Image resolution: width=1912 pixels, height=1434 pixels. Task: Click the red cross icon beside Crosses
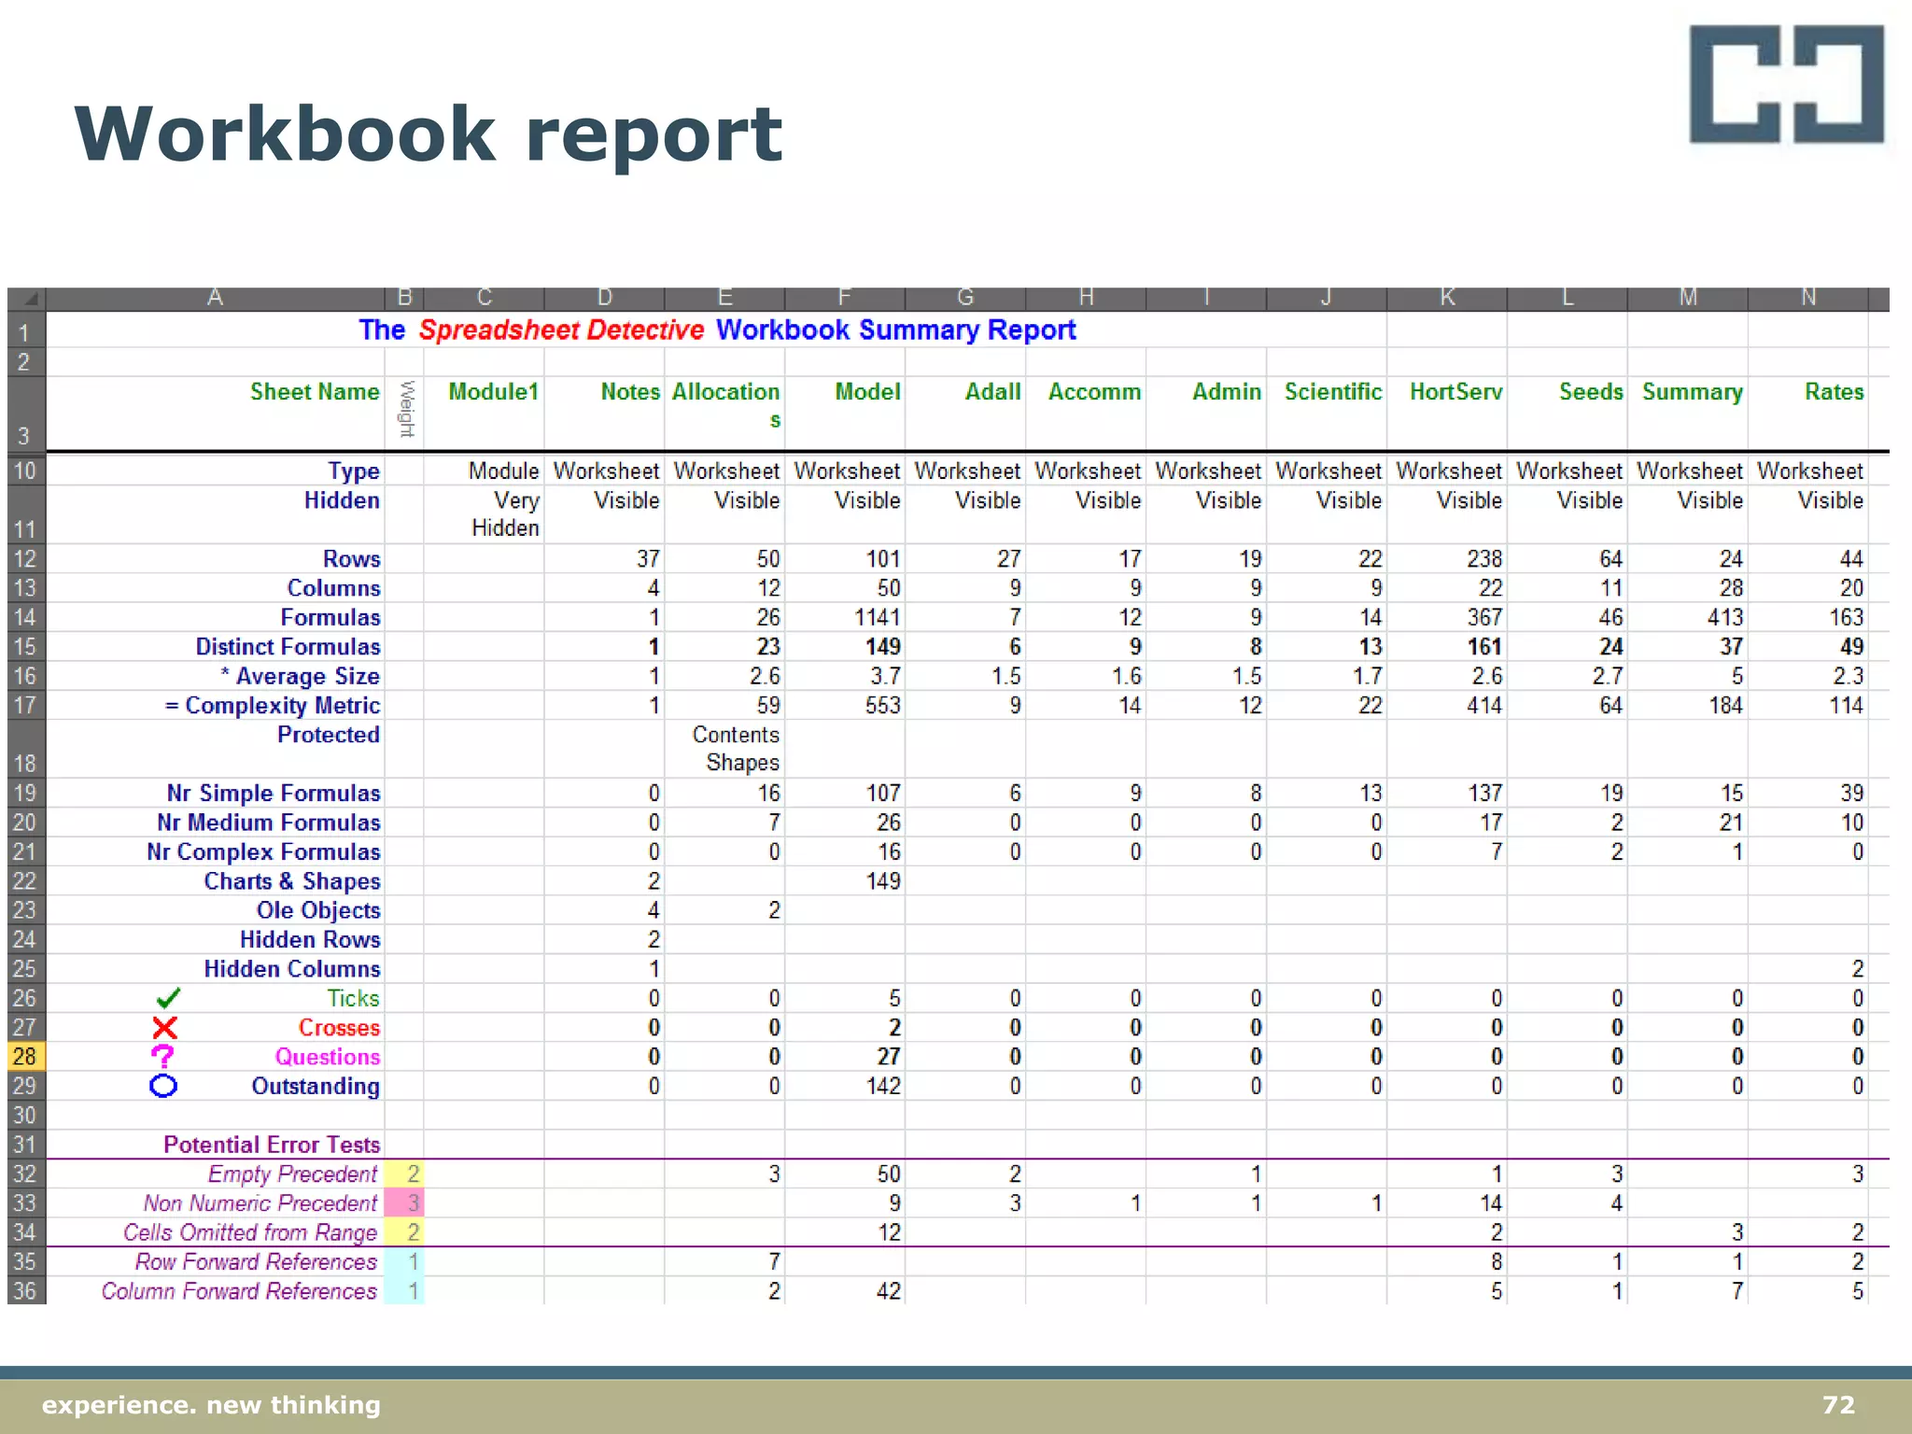pos(164,1028)
